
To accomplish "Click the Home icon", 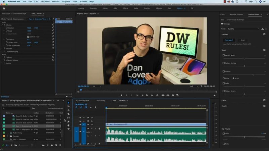I will (x=4, y=8).
